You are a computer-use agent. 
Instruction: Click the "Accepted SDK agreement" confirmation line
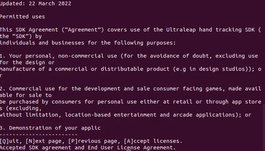[x=87, y=147]
